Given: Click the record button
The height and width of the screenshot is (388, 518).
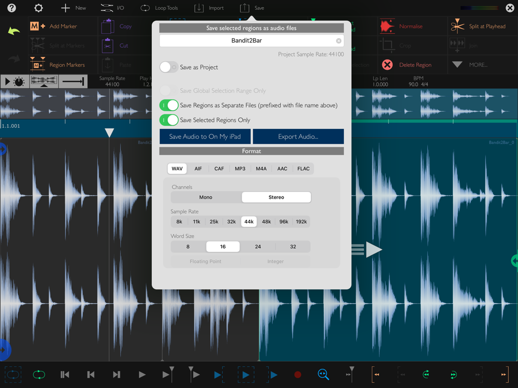Looking at the screenshot, I should (298, 375).
